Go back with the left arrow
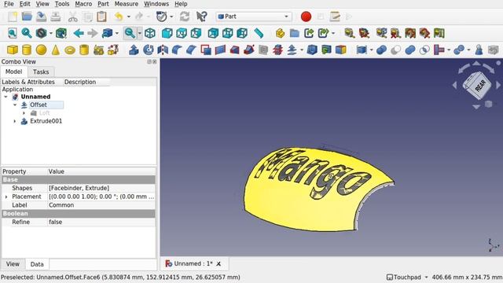Image resolution: width=503 pixels, height=283 pixels. 79,33
